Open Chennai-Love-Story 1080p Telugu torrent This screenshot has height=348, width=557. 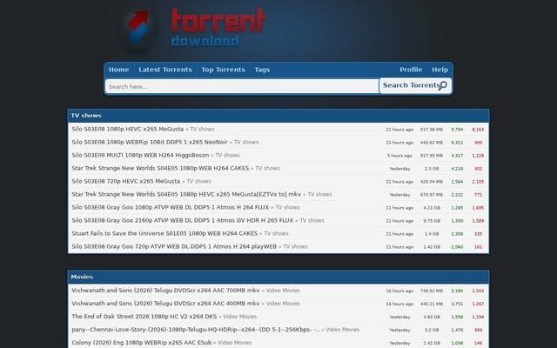(196, 330)
